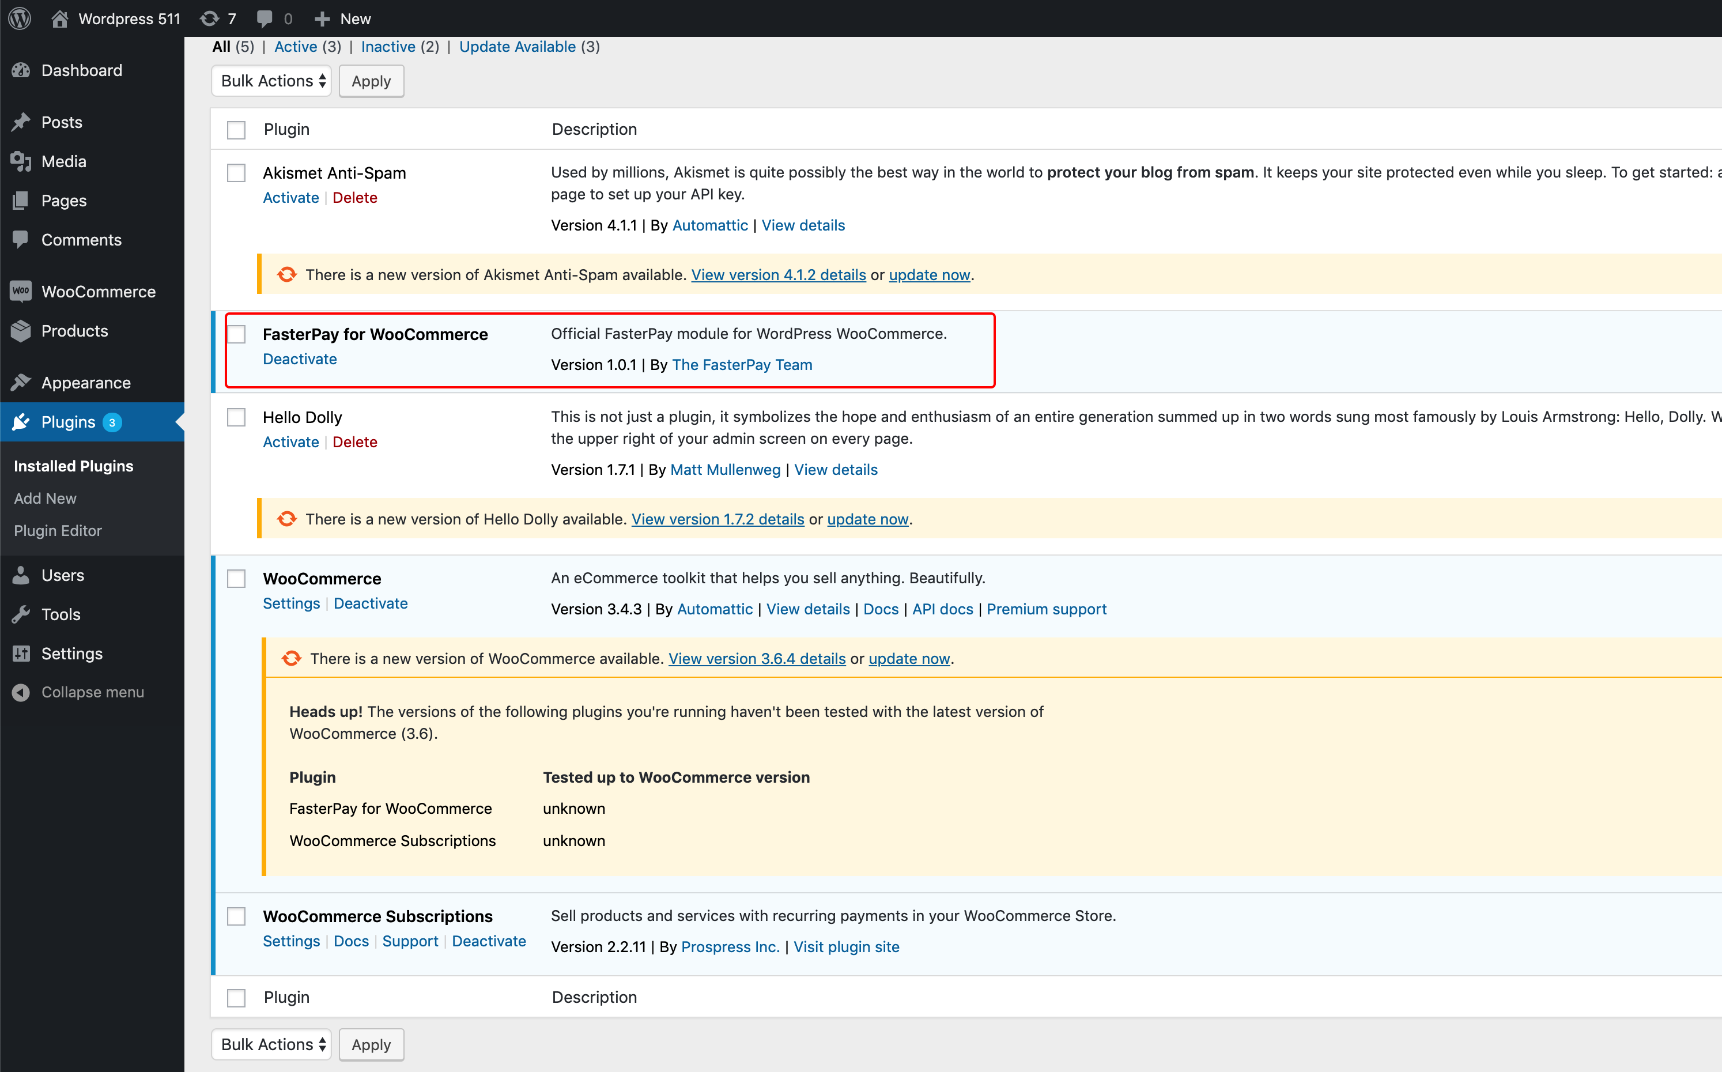Click update now for Hello Dolly
This screenshot has height=1072, width=1722.
868,519
